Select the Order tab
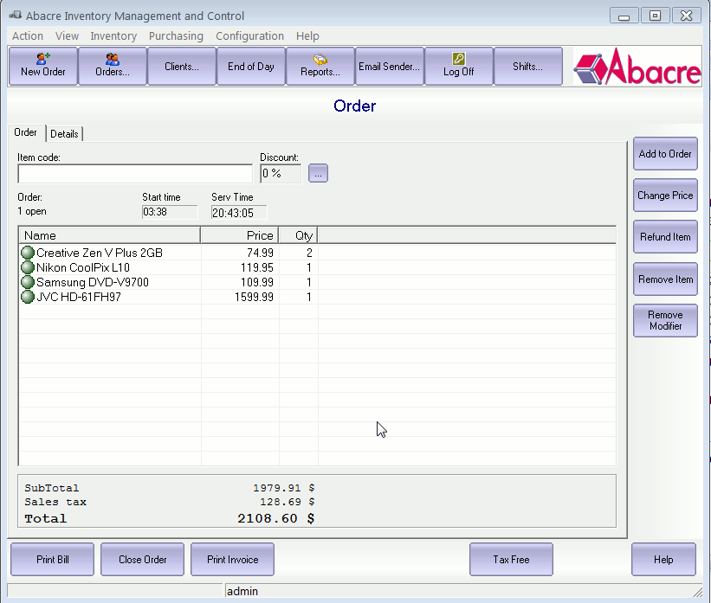Image resolution: width=711 pixels, height=603 pixels. coord(25,132)
